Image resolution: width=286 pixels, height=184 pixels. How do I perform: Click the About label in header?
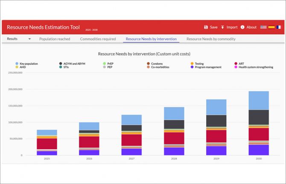pyautogui.click(x=251, y=27)
